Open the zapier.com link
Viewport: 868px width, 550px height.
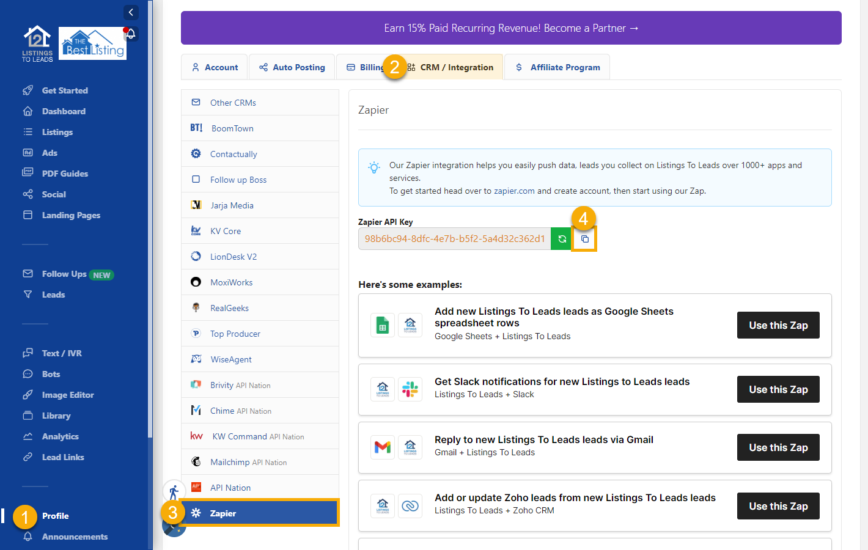[514, 190]
